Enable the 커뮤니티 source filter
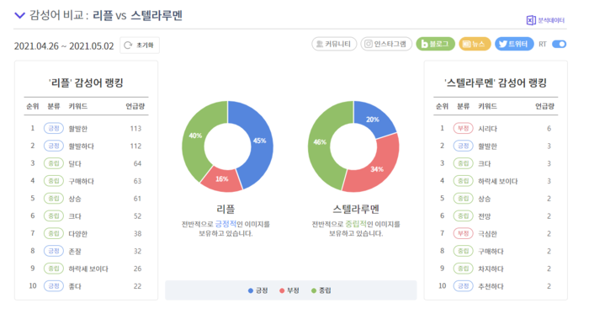589x314 pixels. pyautogui.click(x=333, y=44)
